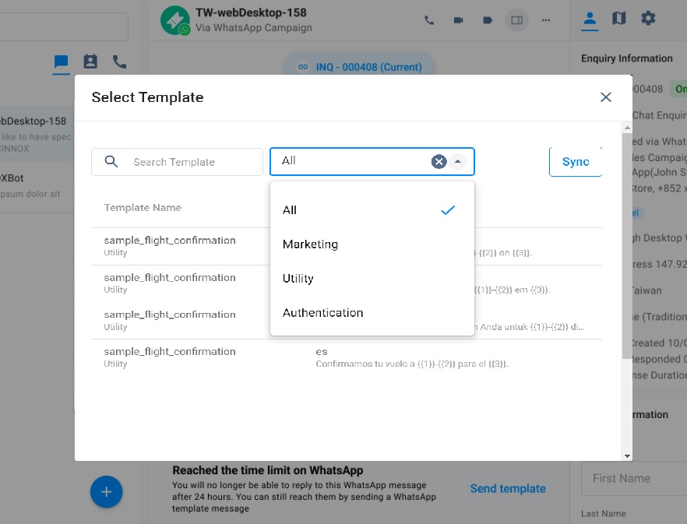Focus the Search Template field
Image resolution: width=687 pixels, height=524 pixels.
177,162
